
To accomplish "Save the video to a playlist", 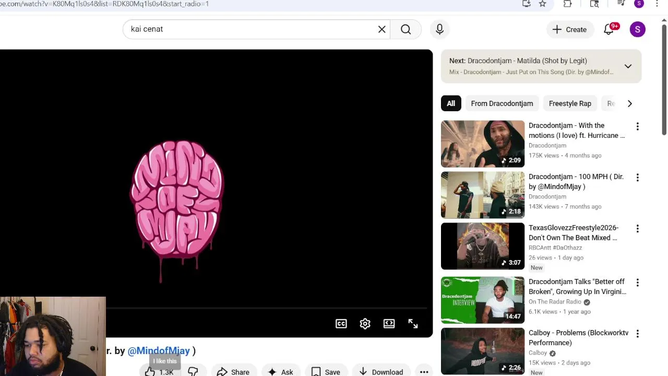I will click(x=326, y=372).
